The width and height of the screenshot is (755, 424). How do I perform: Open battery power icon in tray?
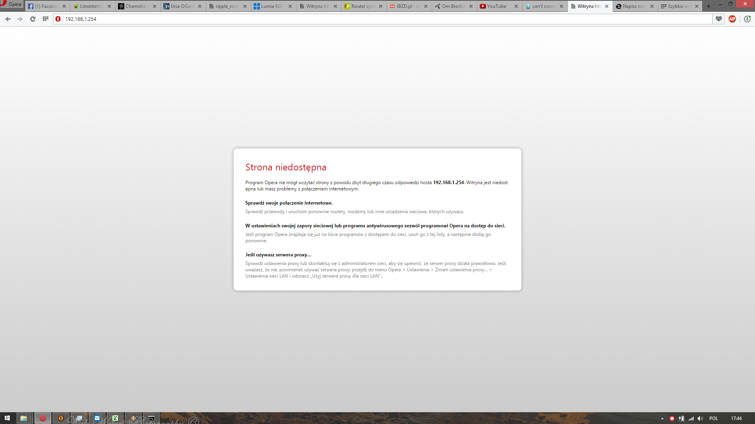(x=681, y=419)
